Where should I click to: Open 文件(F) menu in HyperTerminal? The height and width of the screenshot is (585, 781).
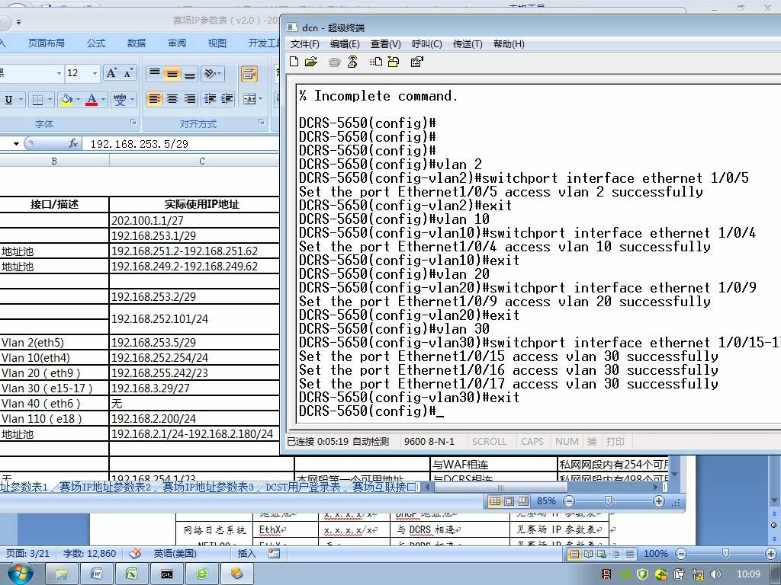305,43
